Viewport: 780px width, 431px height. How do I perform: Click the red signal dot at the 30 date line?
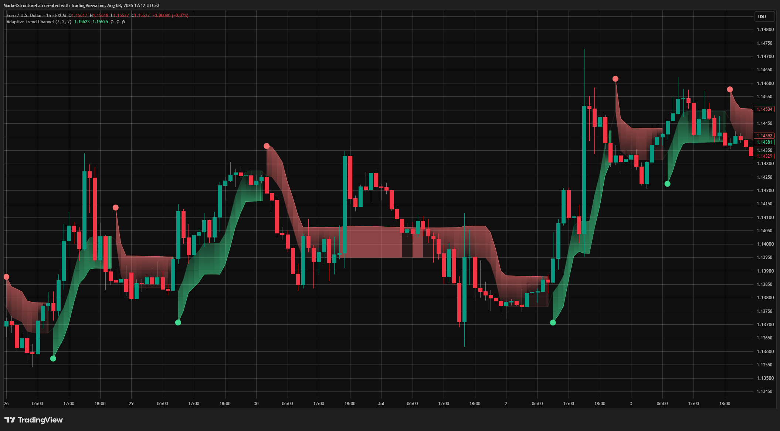267,146
